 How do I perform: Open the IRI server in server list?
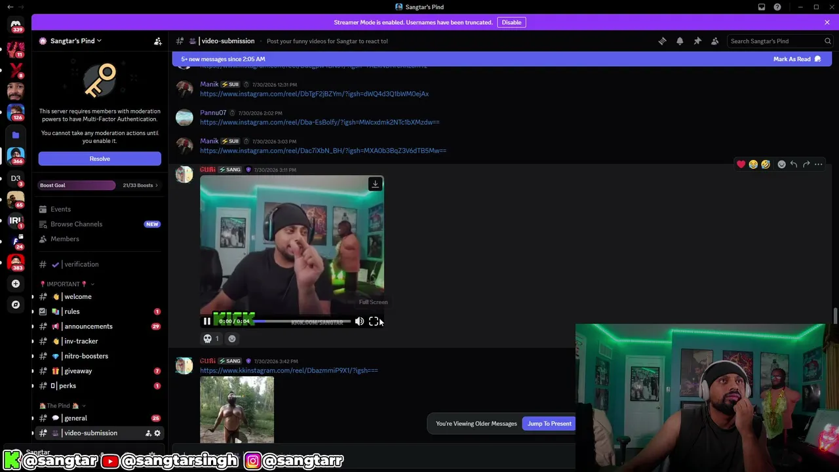16,220
